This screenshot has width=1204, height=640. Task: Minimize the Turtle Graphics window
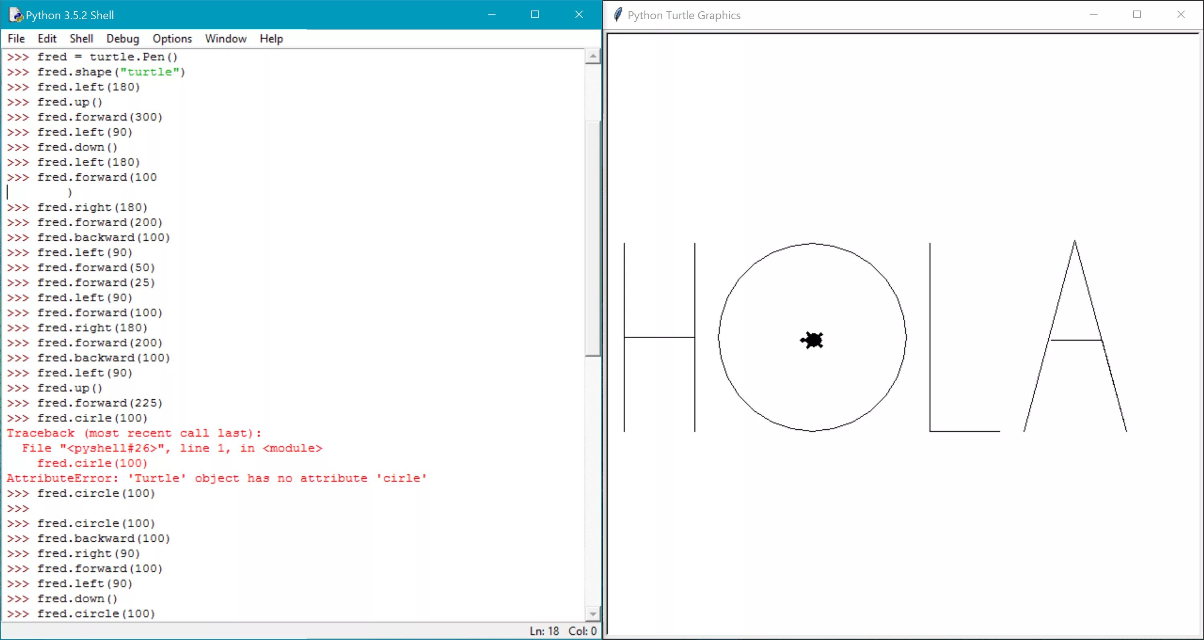point(1094,15)
